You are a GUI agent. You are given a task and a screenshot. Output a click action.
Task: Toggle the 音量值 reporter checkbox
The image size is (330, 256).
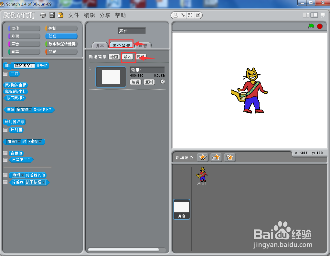(5, 153)
